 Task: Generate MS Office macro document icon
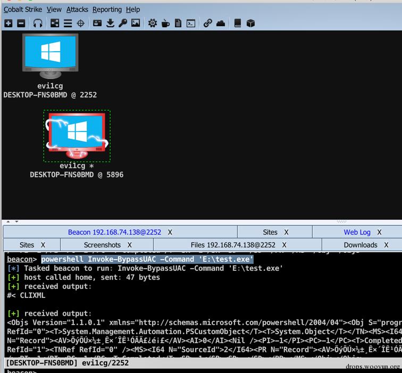pyautogui.click(x=178, y=23)
